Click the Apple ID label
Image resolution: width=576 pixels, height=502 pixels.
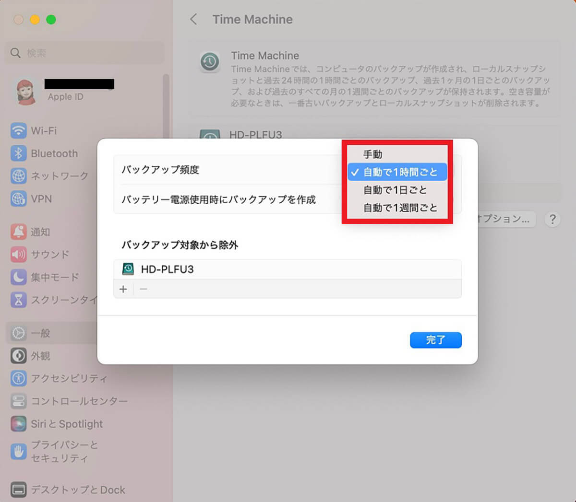click(66, 97)
